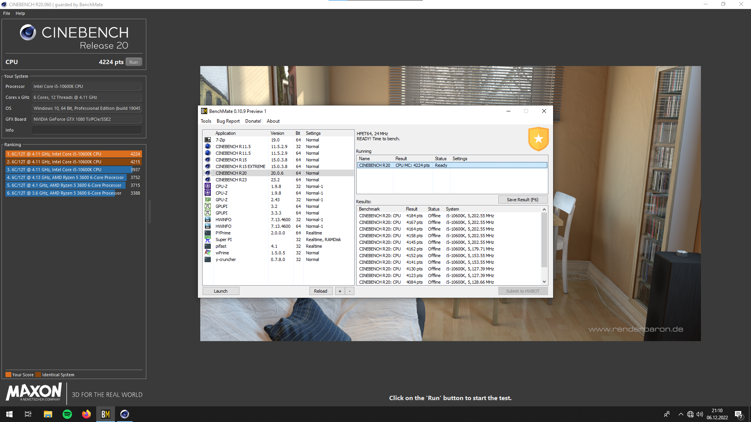Open notification center in taskbar
The width and height of the screenshot is (751, 422).
[739, 414]
